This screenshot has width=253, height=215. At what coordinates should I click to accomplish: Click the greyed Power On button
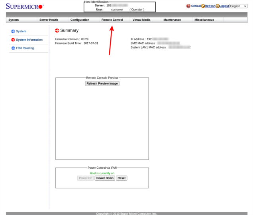point(86,178)
